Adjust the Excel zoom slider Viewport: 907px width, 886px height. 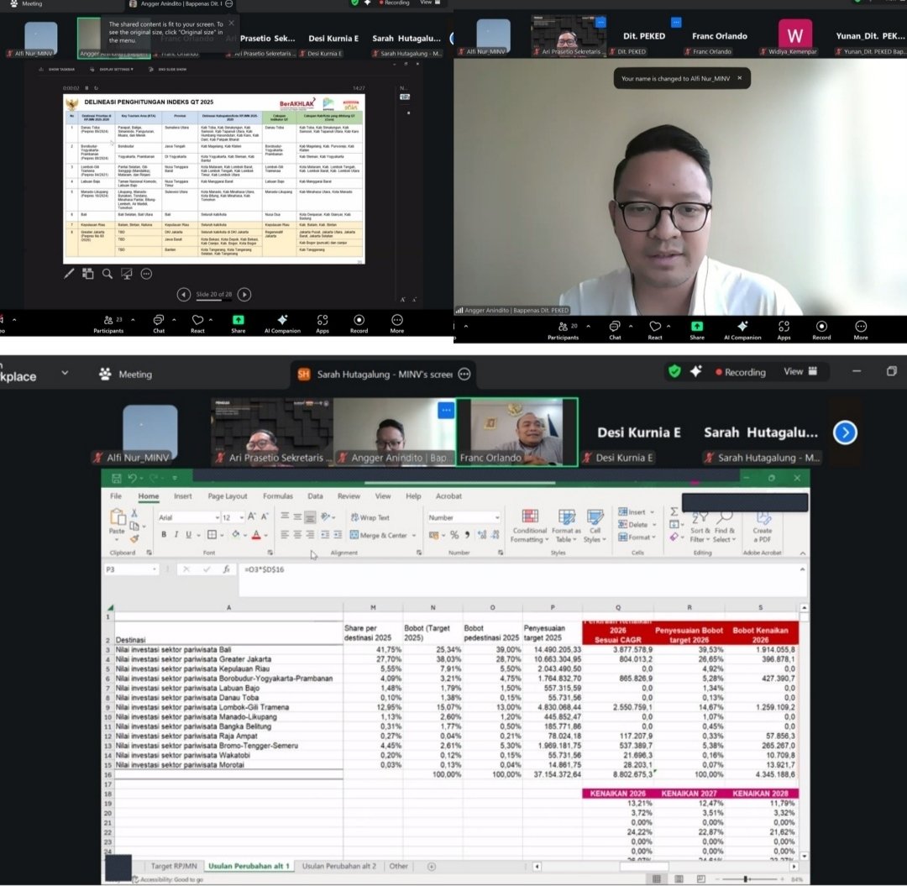pyautogui.click(x=746, y=878)
